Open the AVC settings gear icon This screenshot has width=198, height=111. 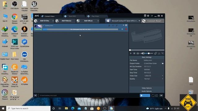[x=148, y=16]
